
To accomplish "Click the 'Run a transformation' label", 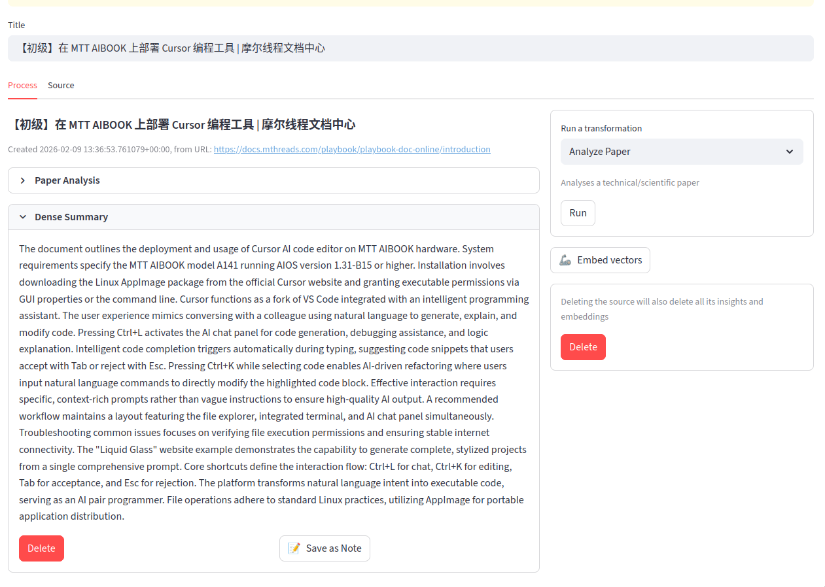I will [601, 129].
